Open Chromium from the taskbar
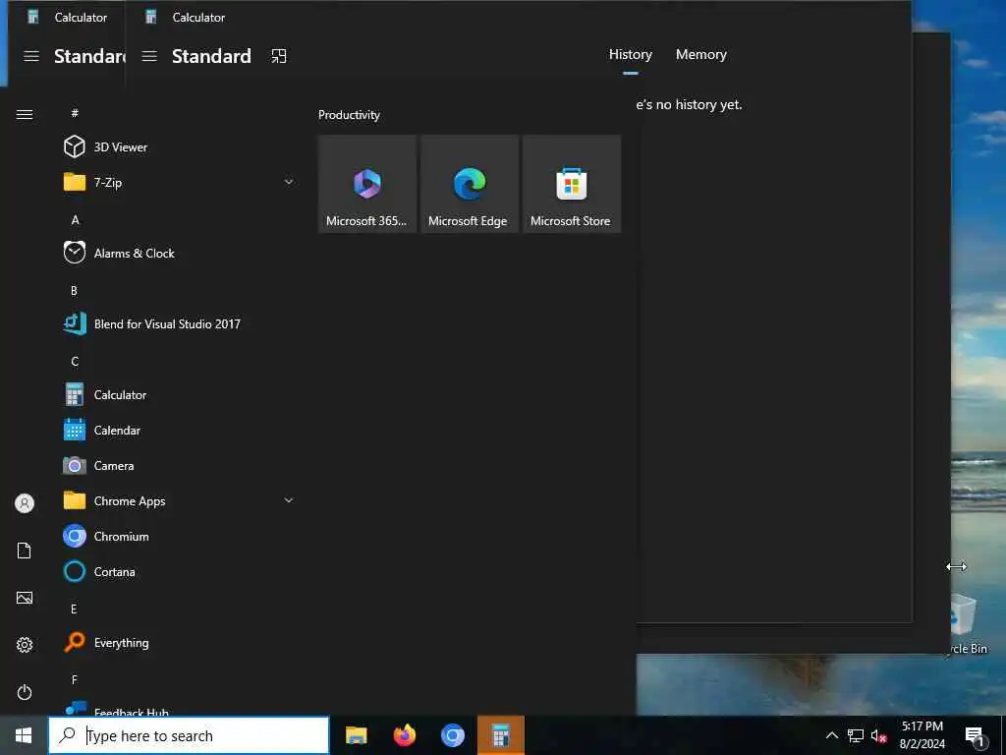This screenshot has width=1006, height=755. coord(452,735)
